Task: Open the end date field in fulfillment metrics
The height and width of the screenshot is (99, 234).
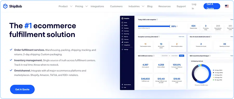Action: pyautogui.click(x=174, y=56)
